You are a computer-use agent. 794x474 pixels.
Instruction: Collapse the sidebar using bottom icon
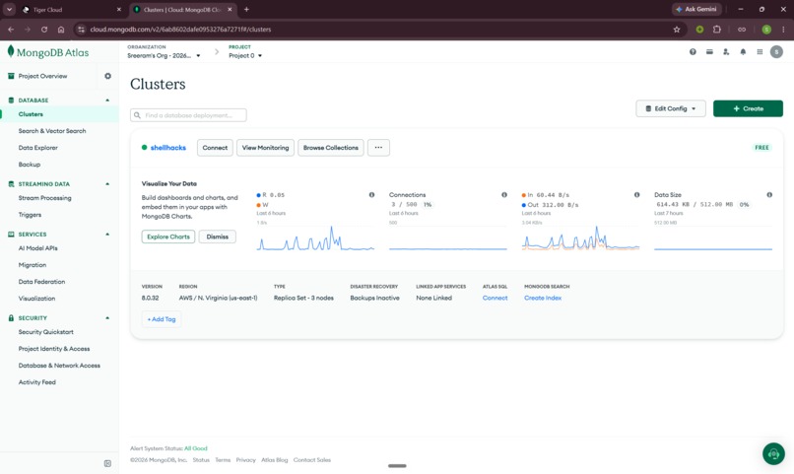(x=107, y=463)
